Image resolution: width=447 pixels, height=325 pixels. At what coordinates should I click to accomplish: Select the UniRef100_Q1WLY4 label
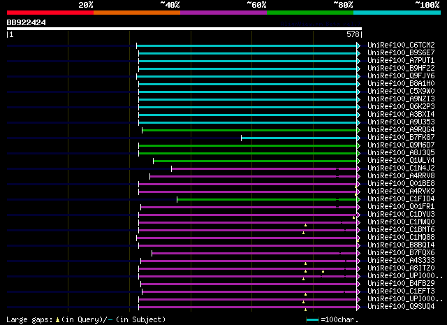(x=401, y=161)
